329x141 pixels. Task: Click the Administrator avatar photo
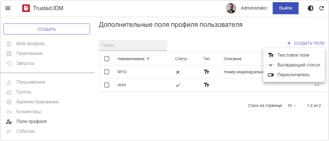pos(231,8)
